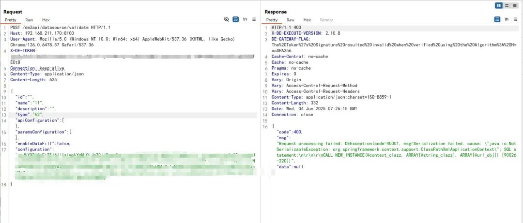Viewport: 523px width, 223px height.
Task: Switch to the Response Pretty tab
Action: pos(272,20)
